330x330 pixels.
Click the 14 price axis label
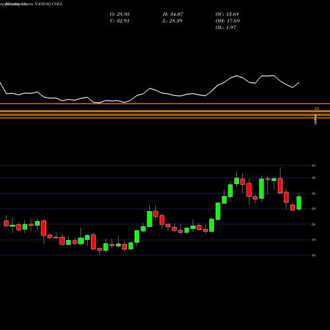point(313,255)
